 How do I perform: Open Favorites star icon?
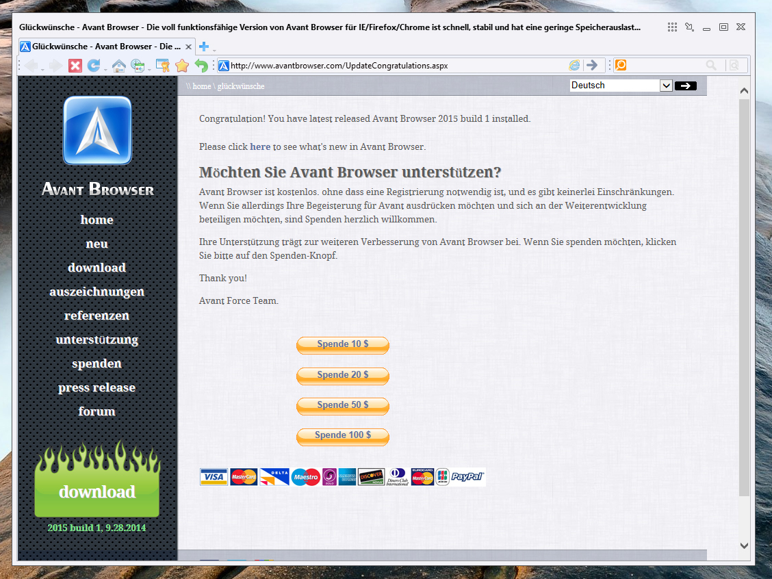(182, 66)
